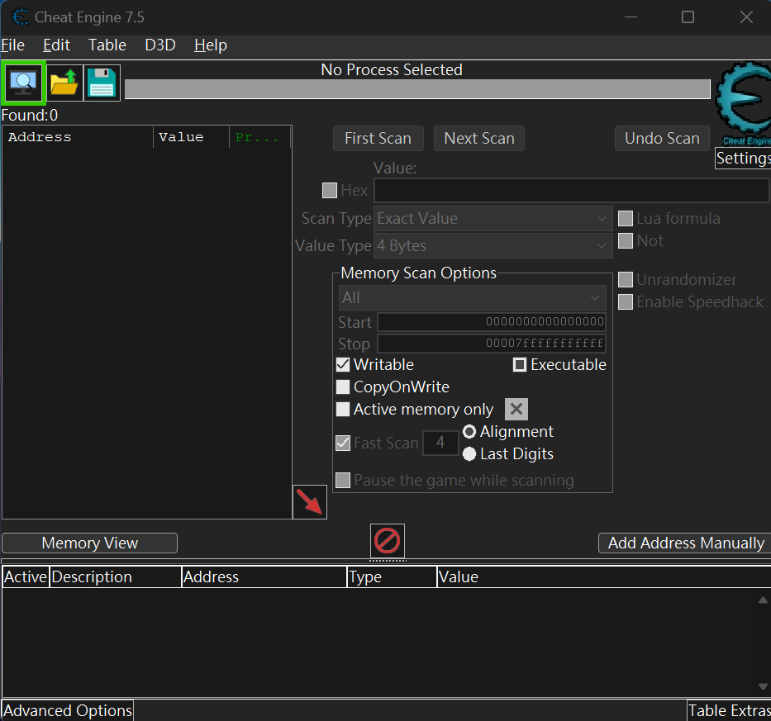Click the process selection progress bar
Image resolution: width=771 pixels, height=721 pixels.
click(416, 88)
